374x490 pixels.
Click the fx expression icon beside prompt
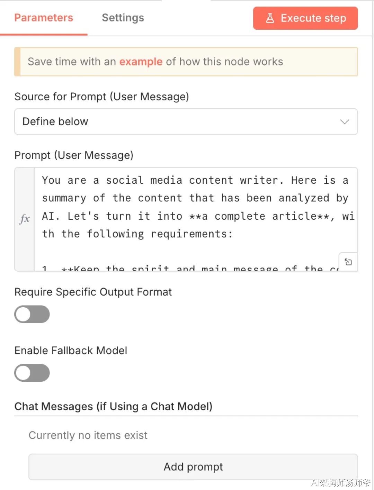(25, 219)
